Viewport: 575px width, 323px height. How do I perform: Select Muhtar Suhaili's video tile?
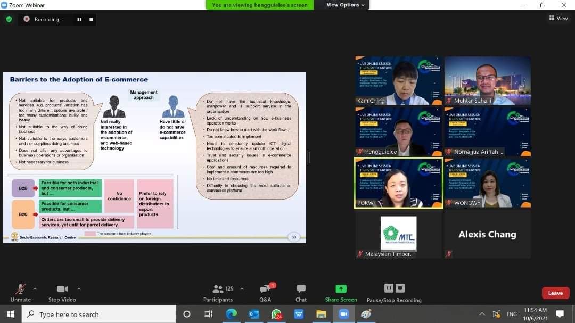(x=487, y=81)
